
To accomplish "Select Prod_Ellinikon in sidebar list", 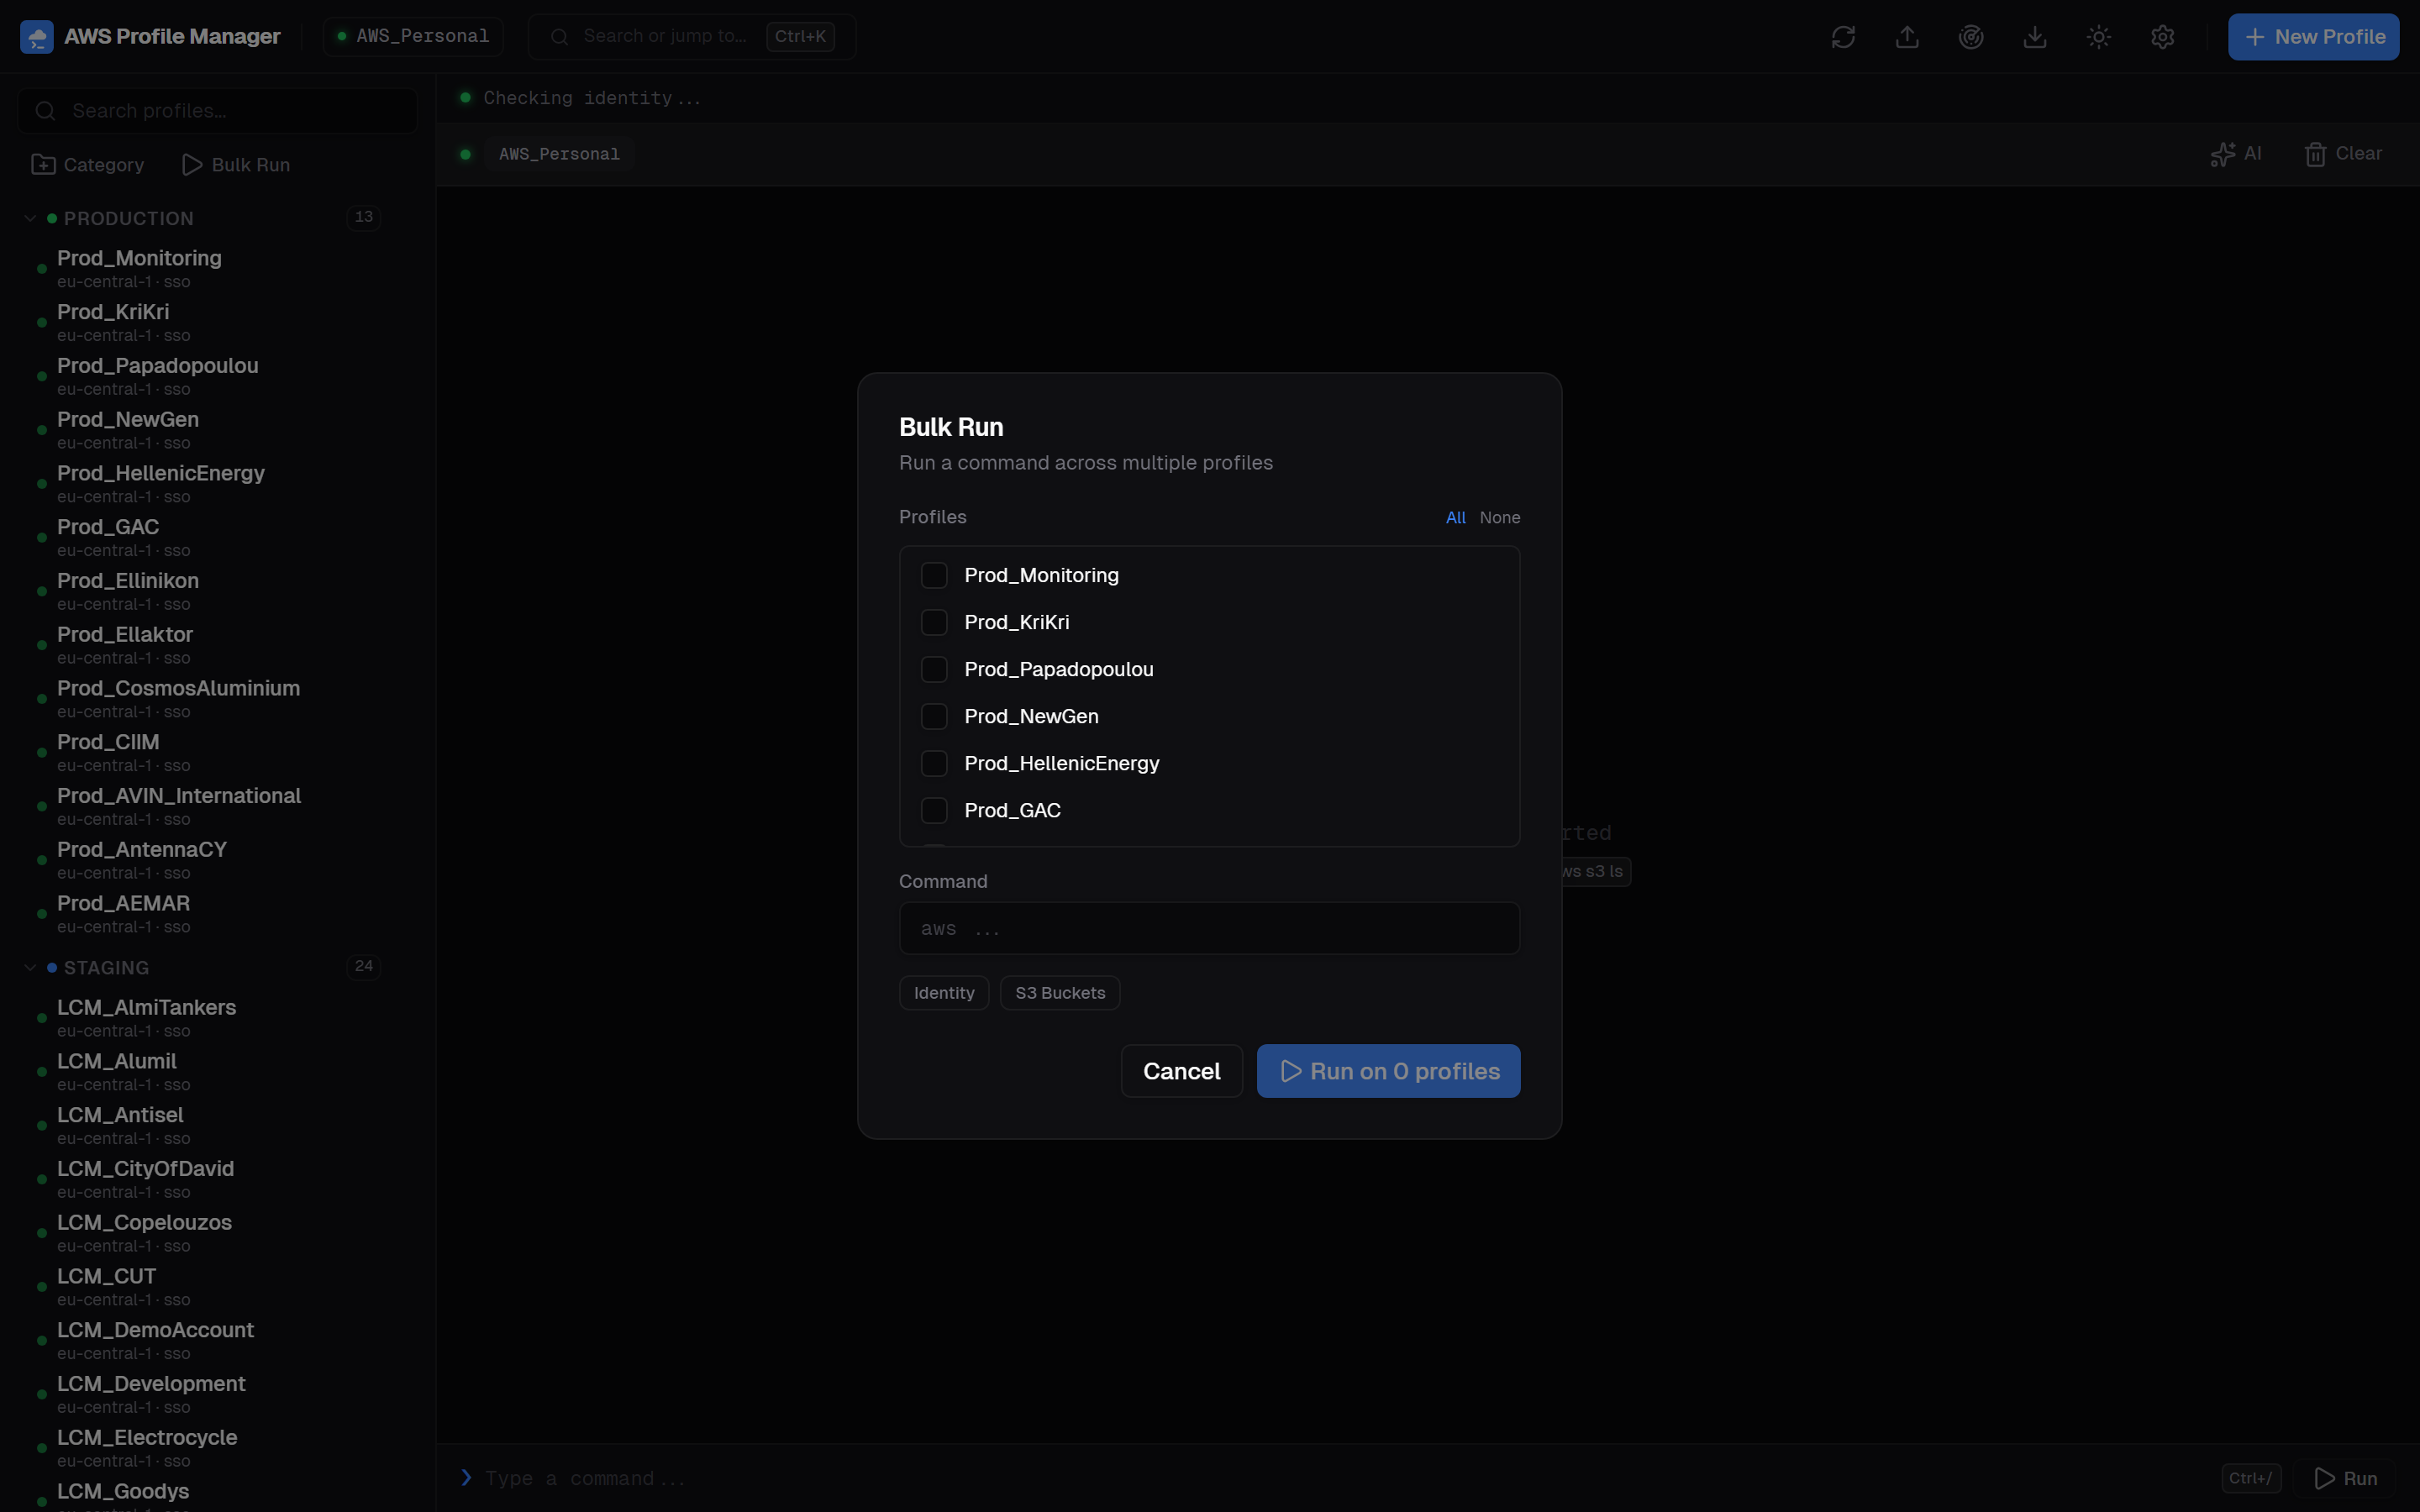I will (128, 581).
